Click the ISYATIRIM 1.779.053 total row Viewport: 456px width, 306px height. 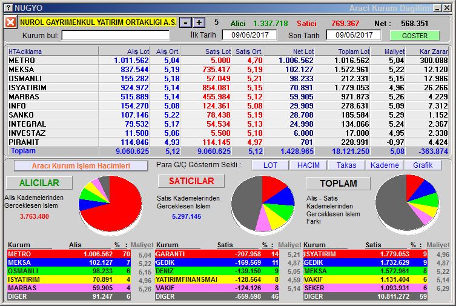365,254
